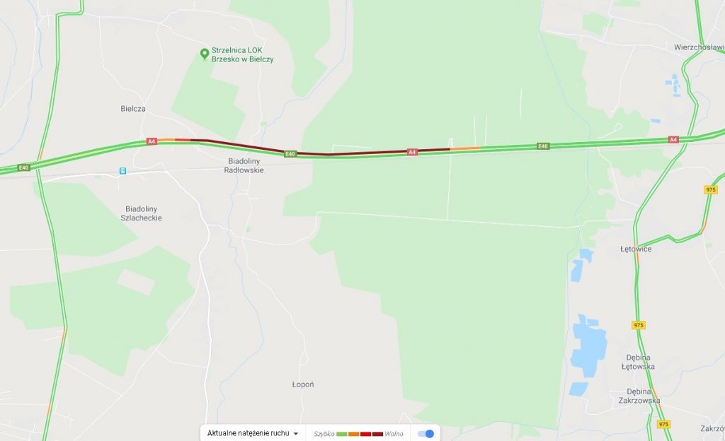Click the 975 badge above Dębina Łętowska
Image resolution: width=725 pixels, height=441 pixels.
(x=639, y=325)
